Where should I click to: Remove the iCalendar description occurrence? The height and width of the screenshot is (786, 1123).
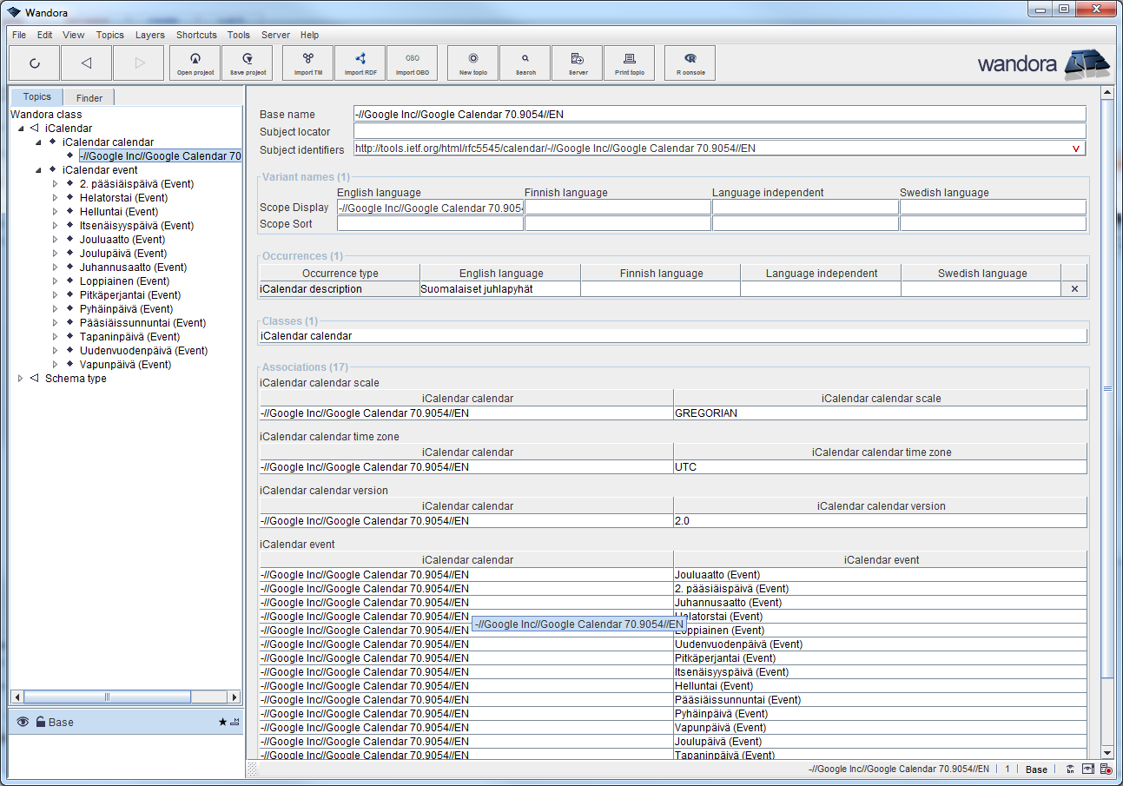[x=1074, y=288]
